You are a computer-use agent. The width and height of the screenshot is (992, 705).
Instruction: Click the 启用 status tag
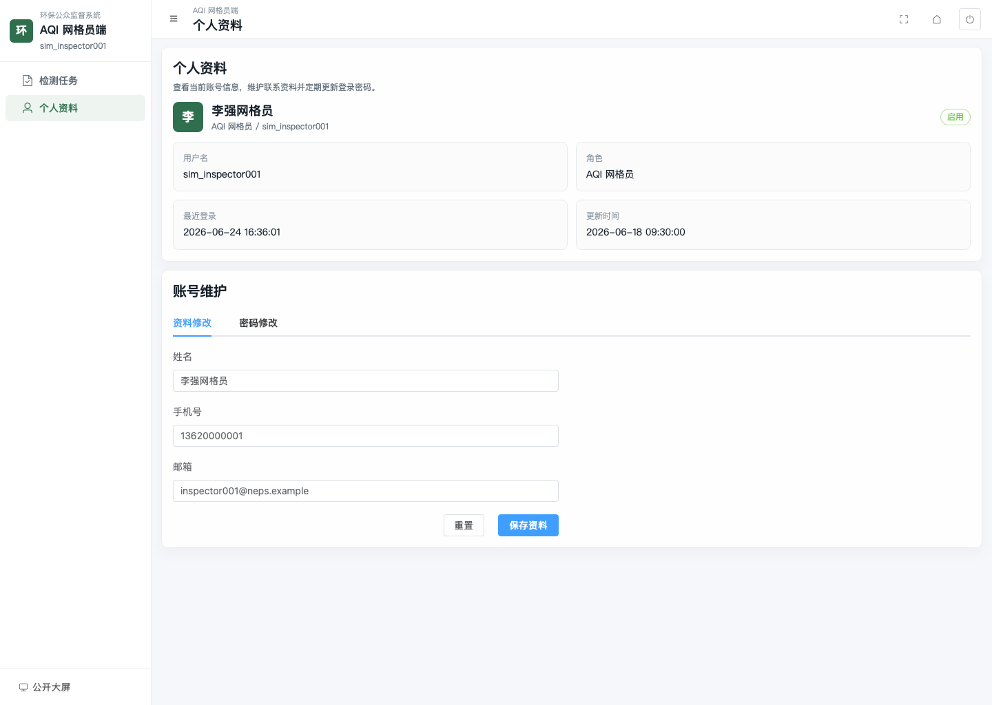955,117
